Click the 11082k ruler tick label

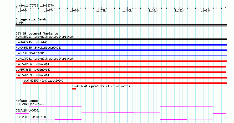179,11
